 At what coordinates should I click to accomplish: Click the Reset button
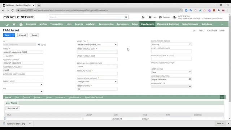pyautogui.click(x=34, y=35)
